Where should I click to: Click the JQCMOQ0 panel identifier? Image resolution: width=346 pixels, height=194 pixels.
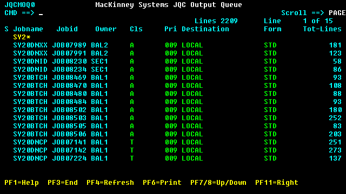tap(19, 5)
